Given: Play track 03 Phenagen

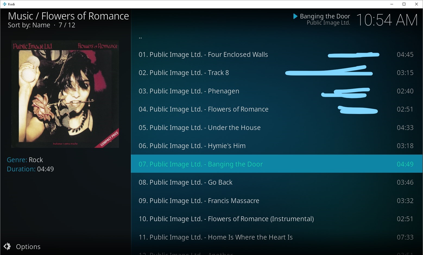Looking at the screenshot, I should pos(277,91).
